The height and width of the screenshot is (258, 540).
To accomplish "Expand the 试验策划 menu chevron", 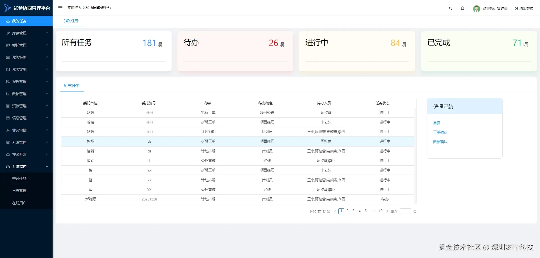I will pyautogui.click(x=47, y=57).
